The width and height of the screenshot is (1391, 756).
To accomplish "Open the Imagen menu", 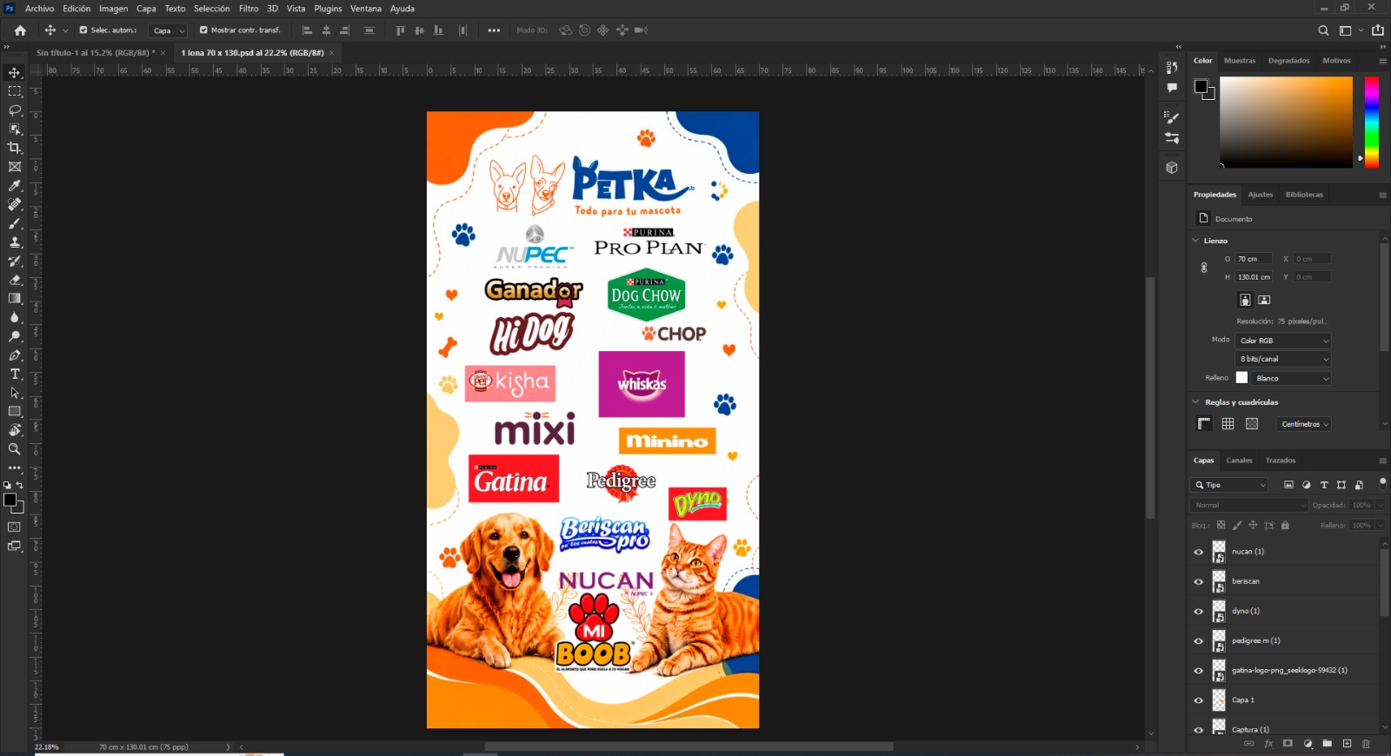I will pyautogui.click(x=113, y=9).
